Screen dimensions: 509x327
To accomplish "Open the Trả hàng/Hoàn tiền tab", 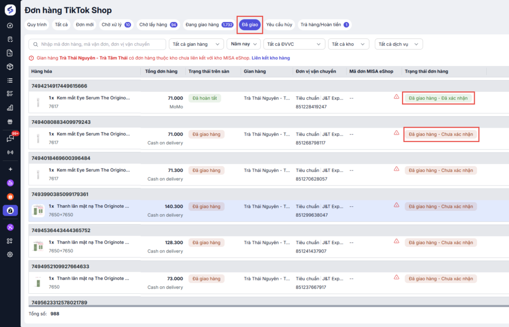I will click(x=325, y=25).
